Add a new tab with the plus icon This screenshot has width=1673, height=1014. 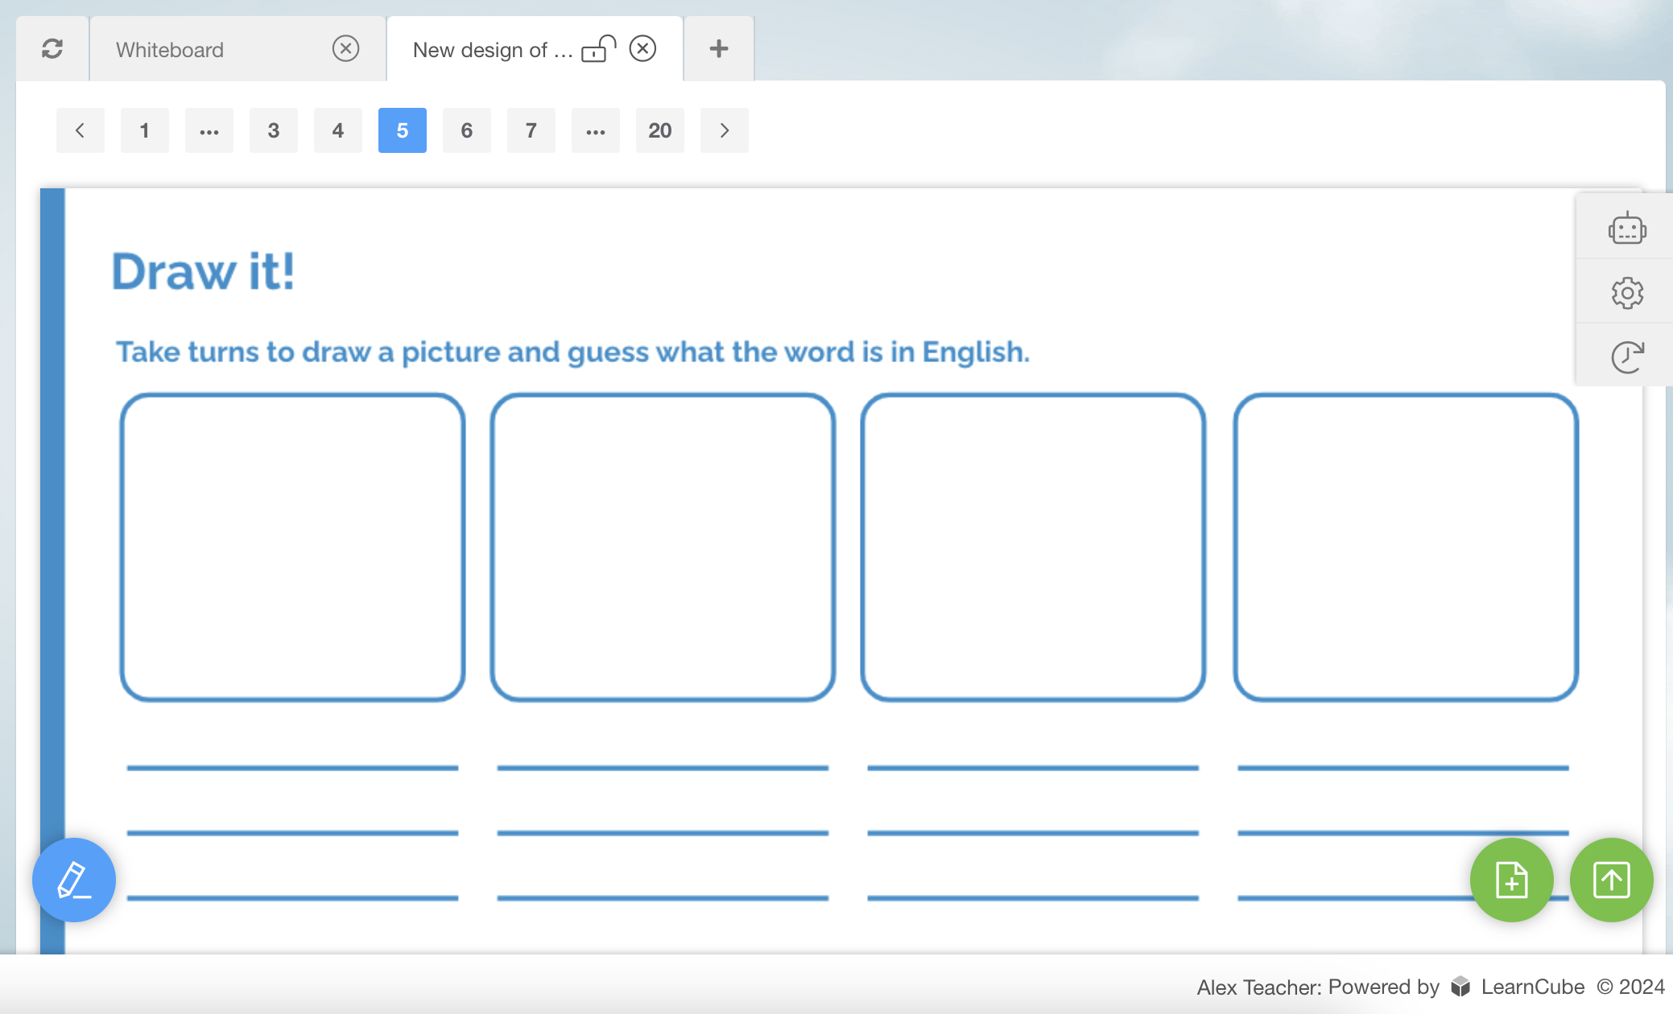tap(717, 48)
